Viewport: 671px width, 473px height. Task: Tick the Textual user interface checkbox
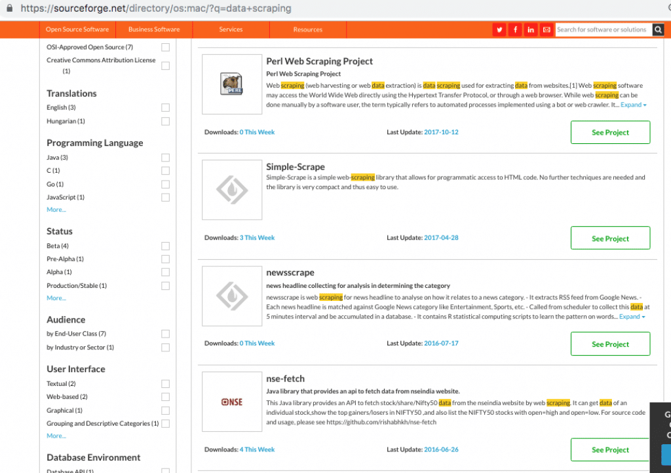coord(165,383)
